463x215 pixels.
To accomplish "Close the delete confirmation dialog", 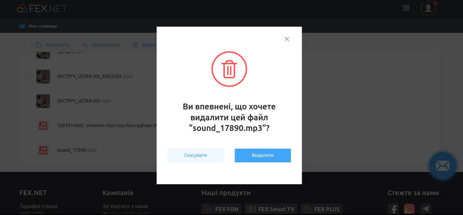I will point(287,39).
